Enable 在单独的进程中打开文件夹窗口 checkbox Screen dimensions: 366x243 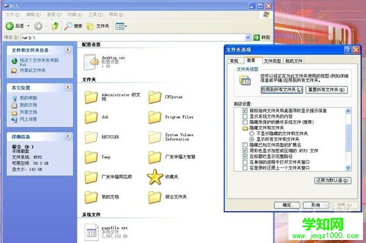click(x=245, y=162)
